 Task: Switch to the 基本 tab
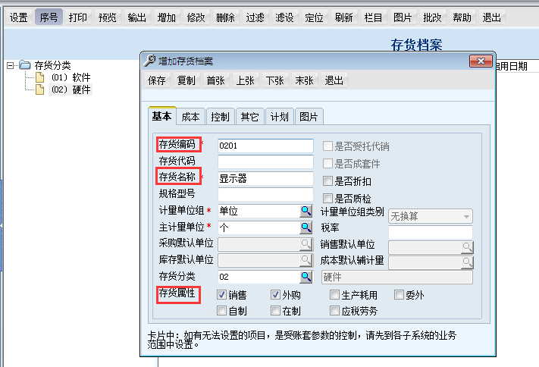[162, 116]
